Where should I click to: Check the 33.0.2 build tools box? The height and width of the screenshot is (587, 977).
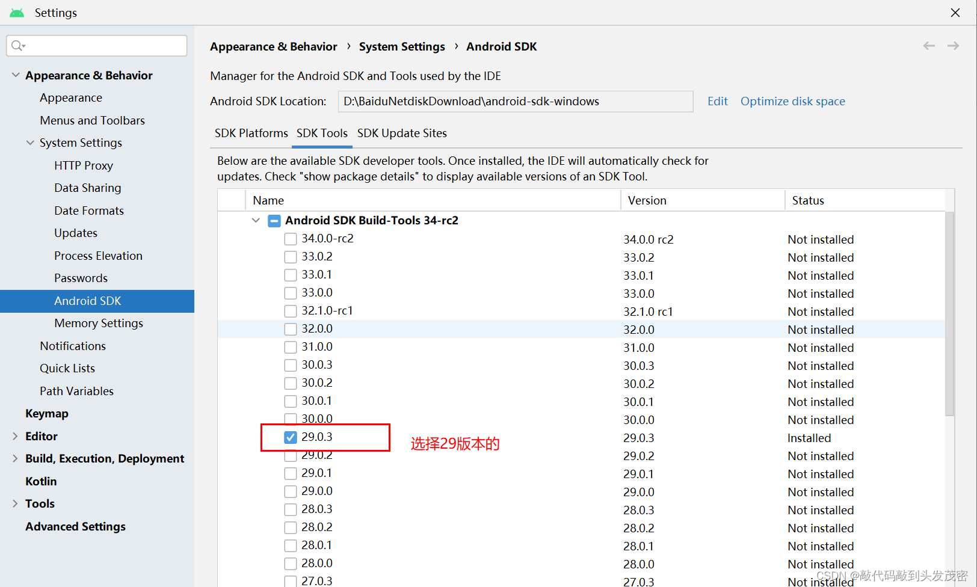291,257
